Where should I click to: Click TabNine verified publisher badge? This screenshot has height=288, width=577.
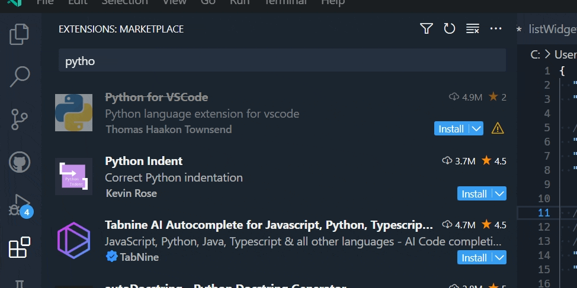click(x=111, y=257)
